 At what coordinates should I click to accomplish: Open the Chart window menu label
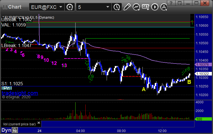[15, 7]
